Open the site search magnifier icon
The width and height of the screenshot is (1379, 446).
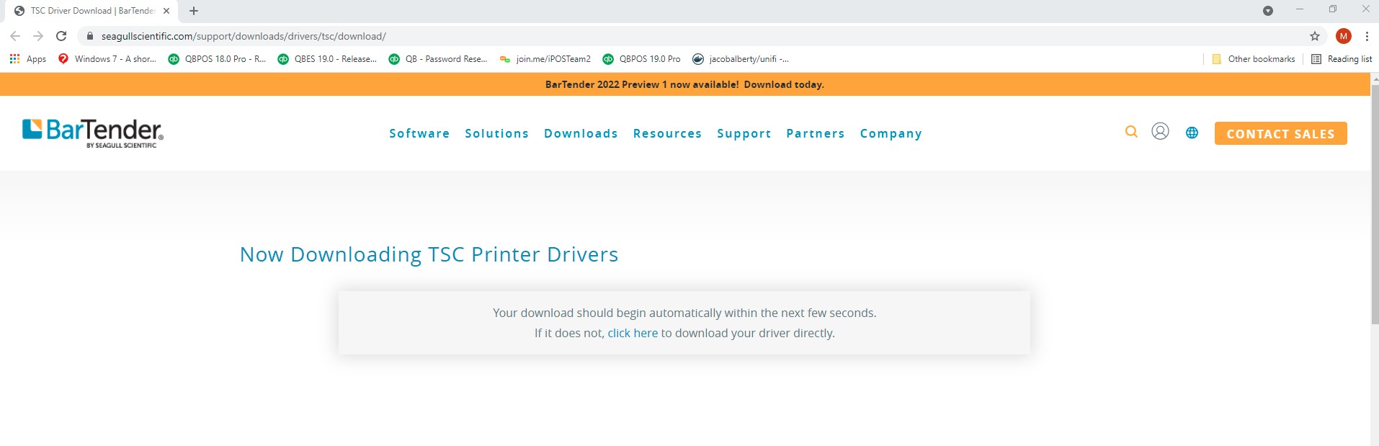(x=1131, y=132)
